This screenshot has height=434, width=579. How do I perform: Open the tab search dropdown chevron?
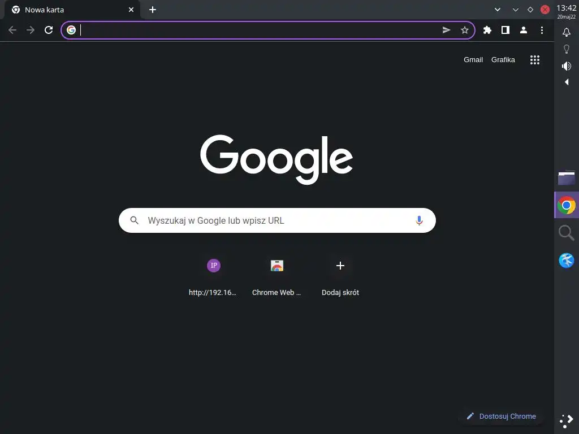pos(498,10)
